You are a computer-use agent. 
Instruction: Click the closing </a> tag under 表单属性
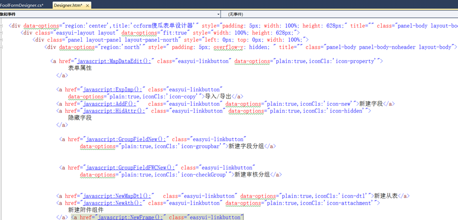(x=62, y=75)
